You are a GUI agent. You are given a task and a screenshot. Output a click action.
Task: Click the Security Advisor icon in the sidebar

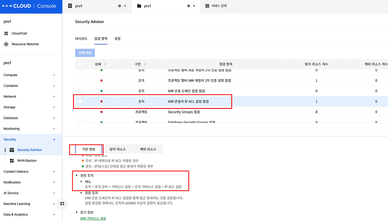(12, 150)
